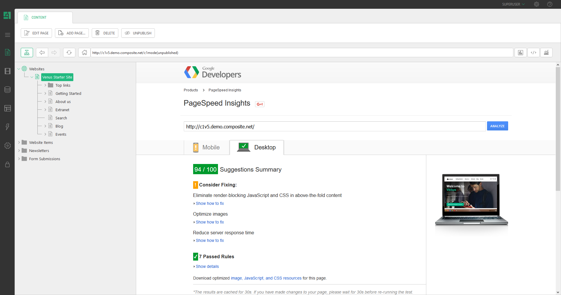Unpublish the current page

click(138, 33)
